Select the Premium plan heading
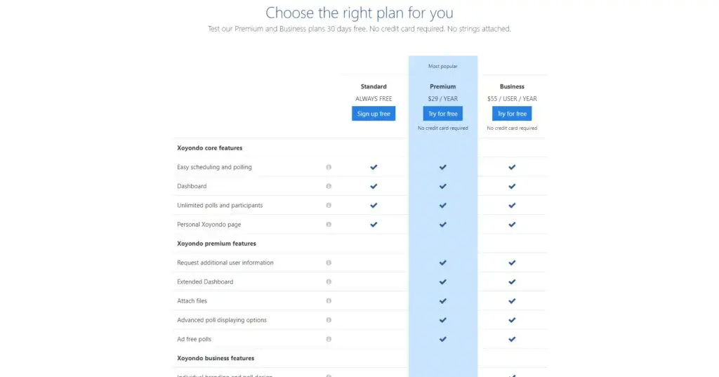 point(443,86)
